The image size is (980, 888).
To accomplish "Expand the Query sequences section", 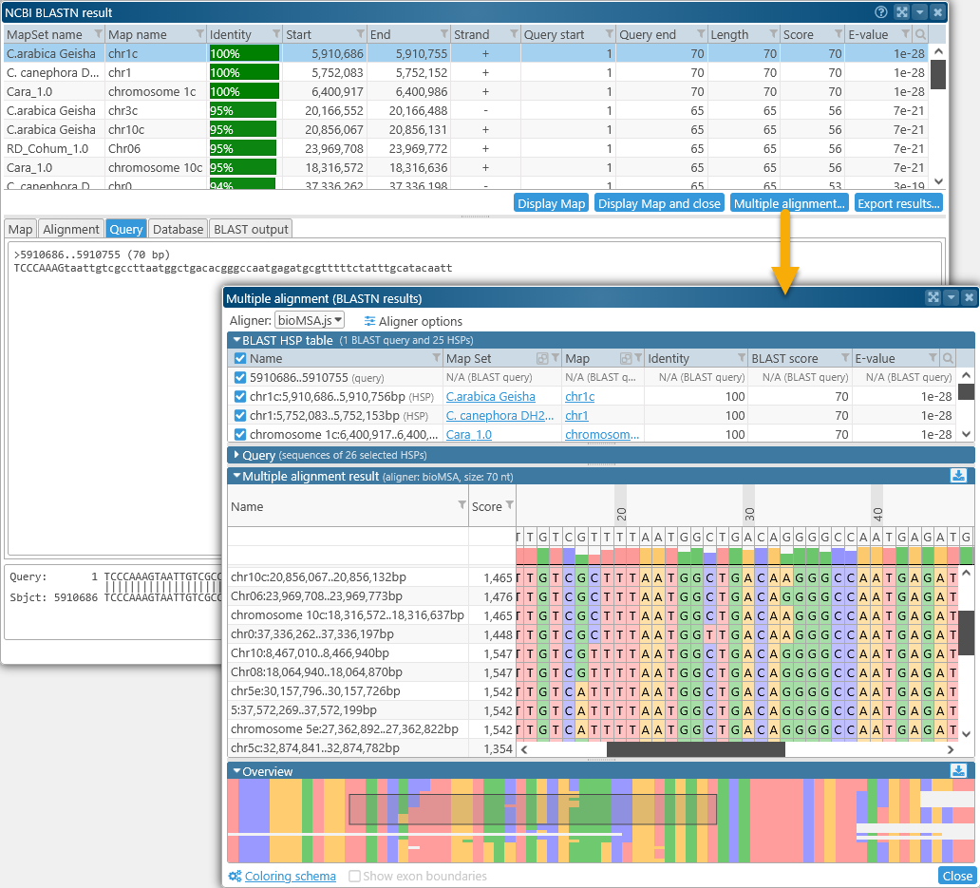I will [236, 455].
